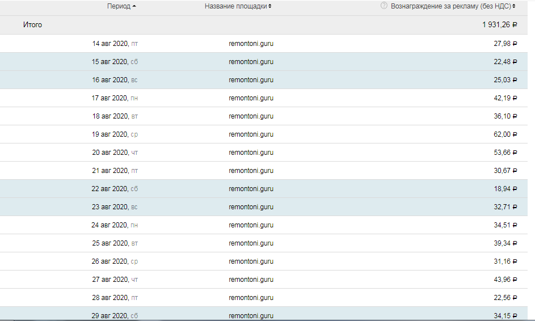The height and width of the screenshot is (321, 535).
Task: Select date 16 авг 2020
Action: coord(109,79)
